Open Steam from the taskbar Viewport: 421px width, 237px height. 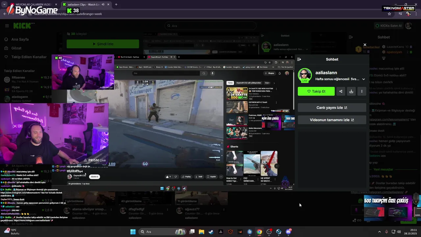pos(211,232)
